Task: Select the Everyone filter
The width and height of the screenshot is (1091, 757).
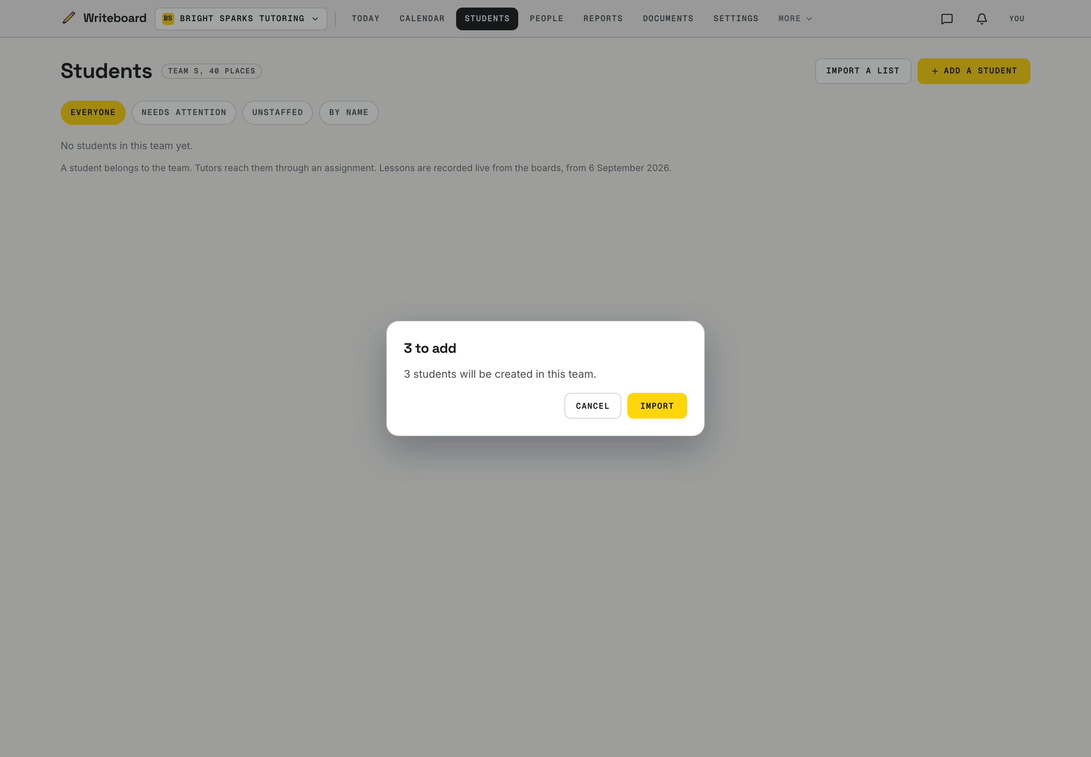Action: click(x=93, y=112)
